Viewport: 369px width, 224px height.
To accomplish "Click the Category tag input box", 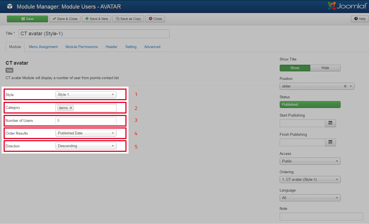I will click(x=86, y=108).
